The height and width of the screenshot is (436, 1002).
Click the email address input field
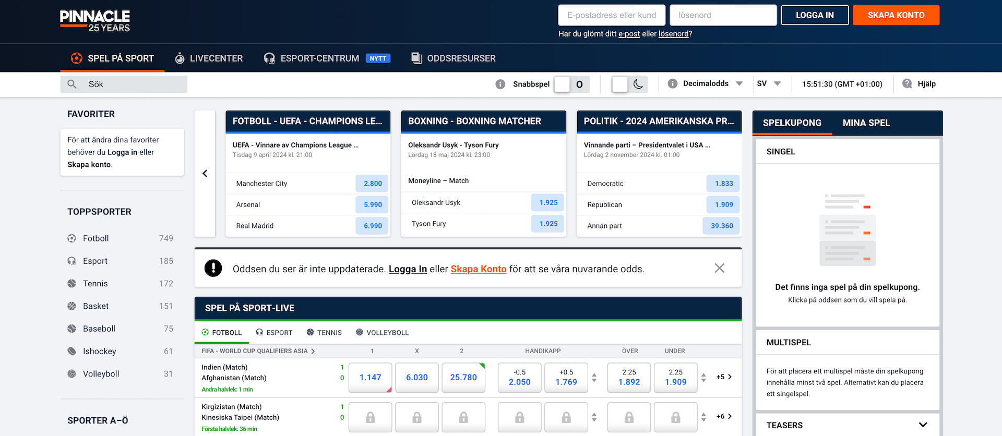pos(611,15)
